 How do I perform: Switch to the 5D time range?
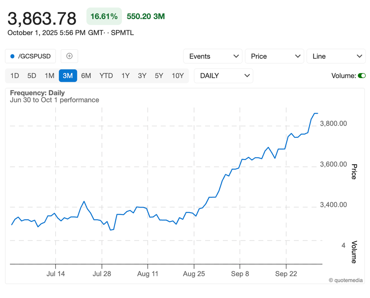(32, 76)
